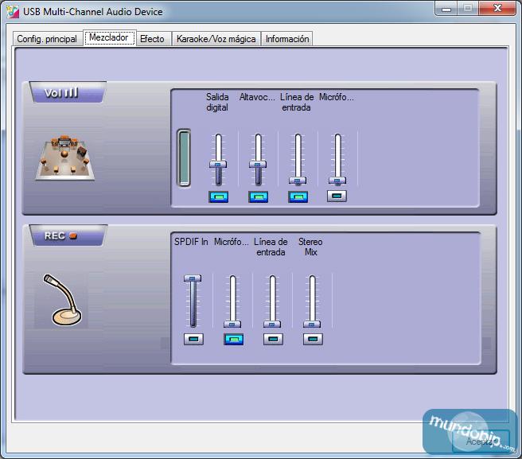Image resolution: width=522 pixels, height=459 pixels.
Task: Click the REC panel header button
Action: pyautogui.click(x=68, y=235)
